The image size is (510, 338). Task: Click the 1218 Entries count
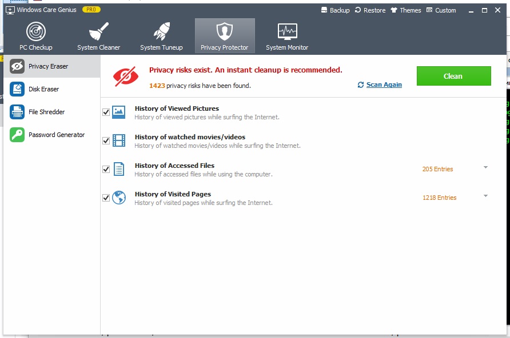pos(440,198)
